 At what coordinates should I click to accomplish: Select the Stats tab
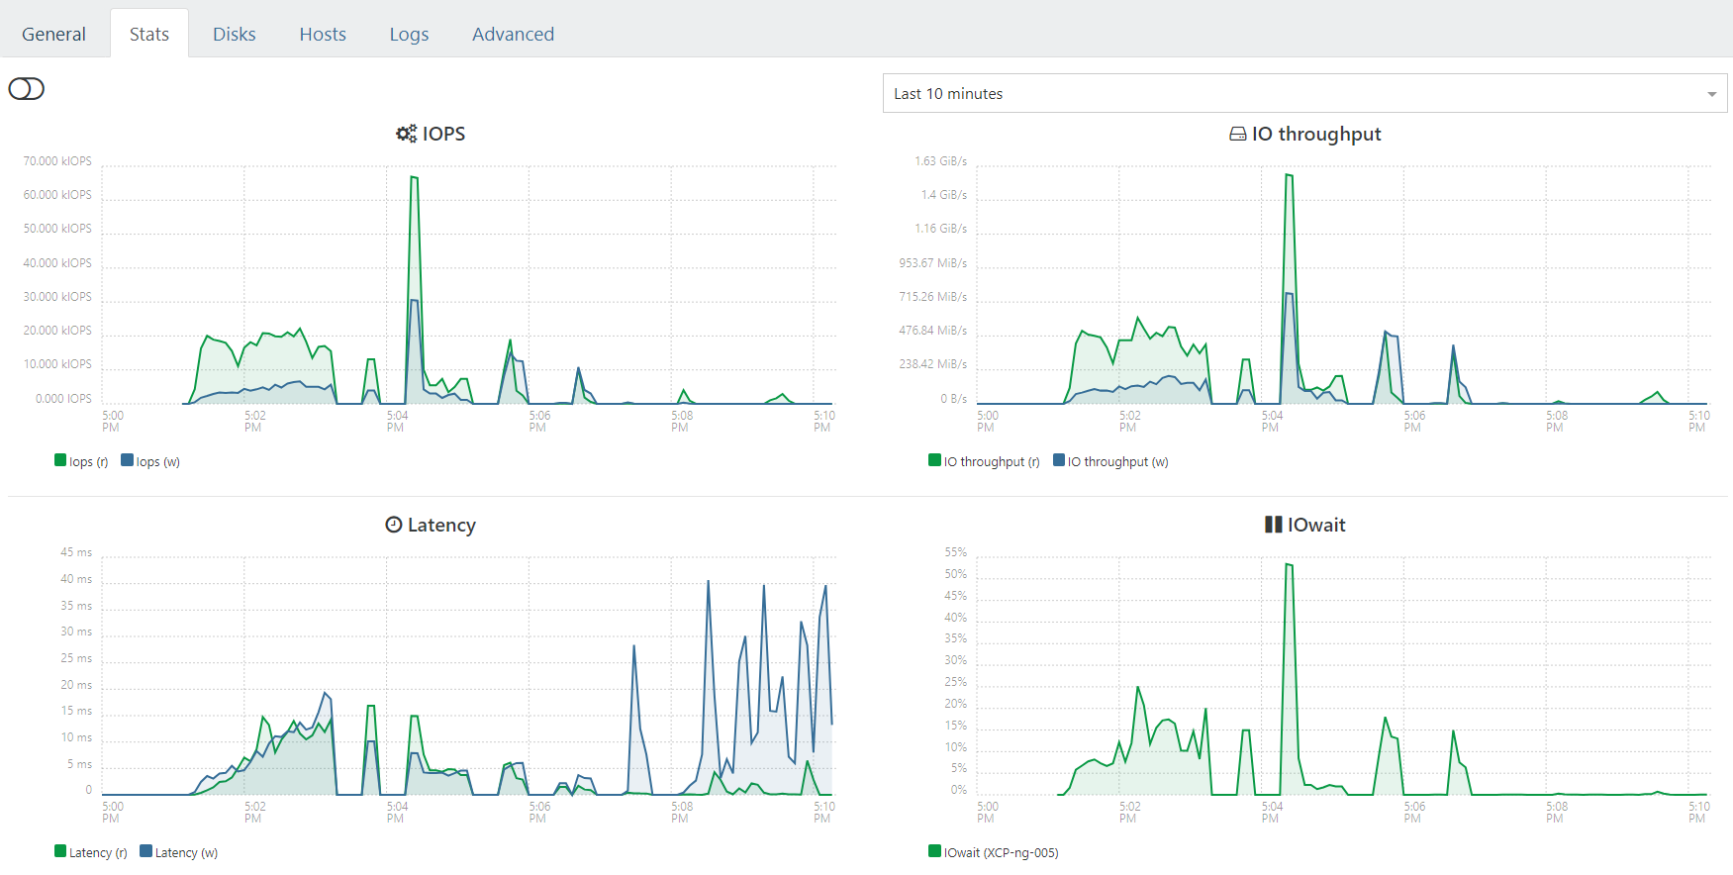[149, 34]
